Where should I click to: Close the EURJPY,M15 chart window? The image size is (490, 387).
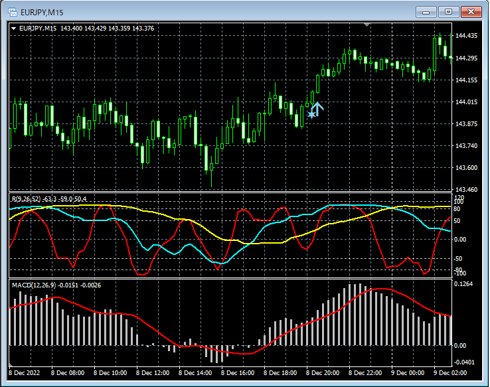pyautogui.click(x=471, y=11)
